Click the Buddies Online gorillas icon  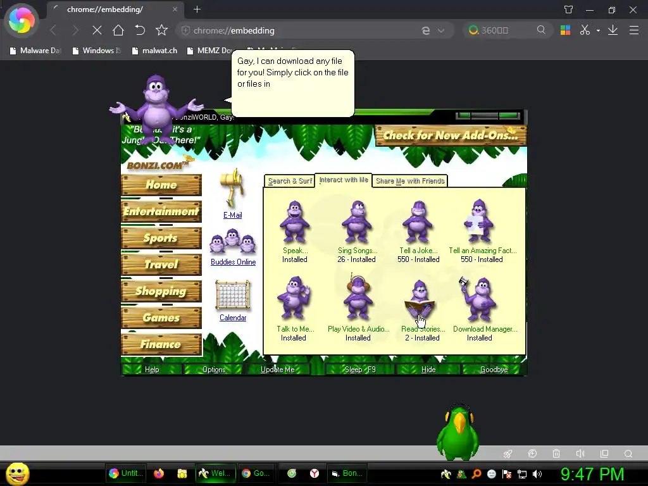point(233,241)
